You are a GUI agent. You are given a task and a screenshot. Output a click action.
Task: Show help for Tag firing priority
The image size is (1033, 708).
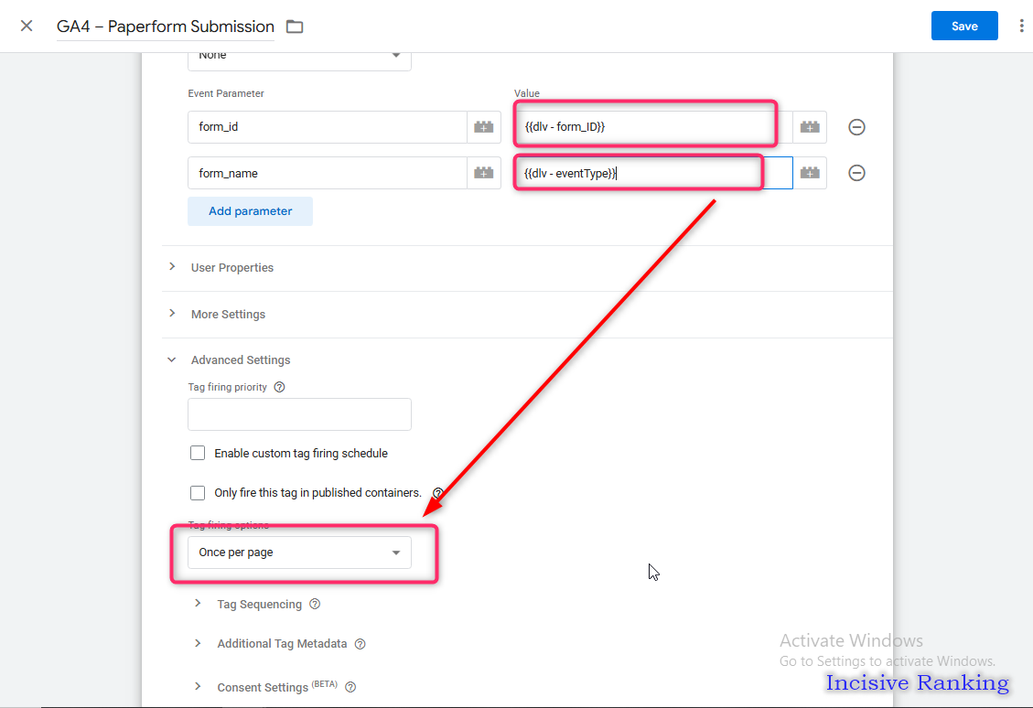[x=279, y=387]
